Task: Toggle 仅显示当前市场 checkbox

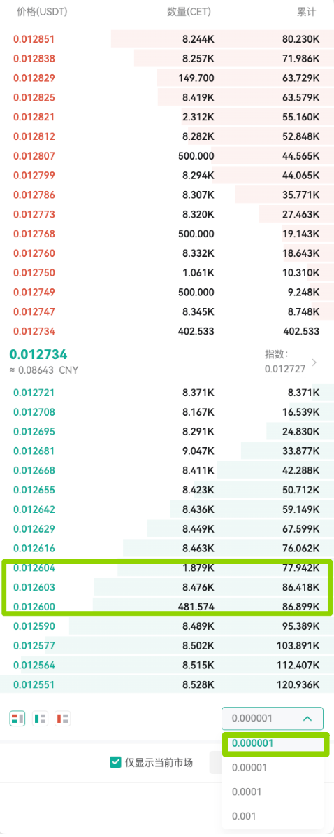Action: click(115, 762)
